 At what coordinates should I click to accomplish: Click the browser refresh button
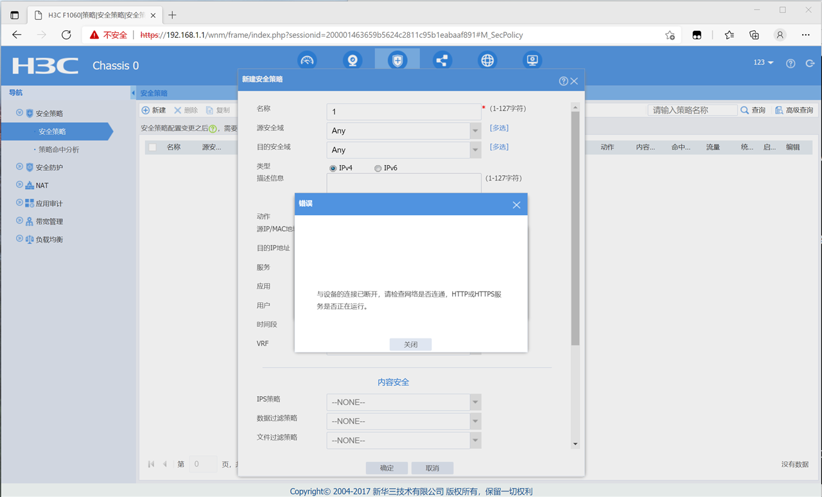66,35
